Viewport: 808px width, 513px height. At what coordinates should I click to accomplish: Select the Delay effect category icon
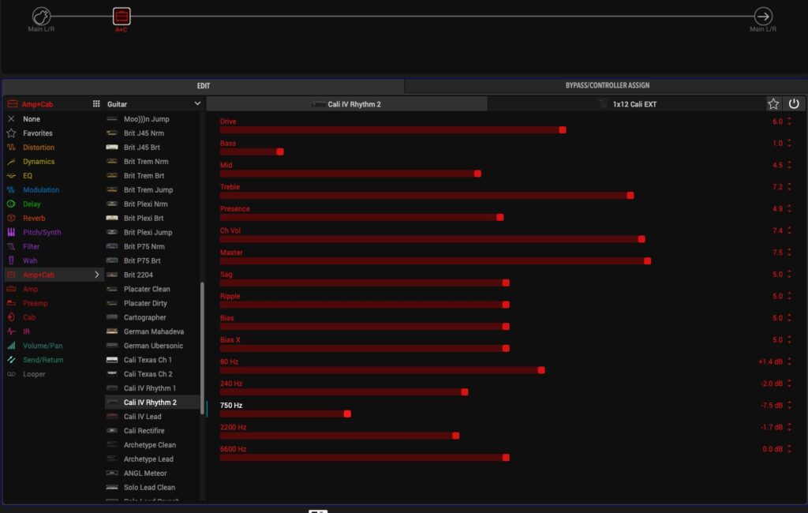tap(11, 204)
